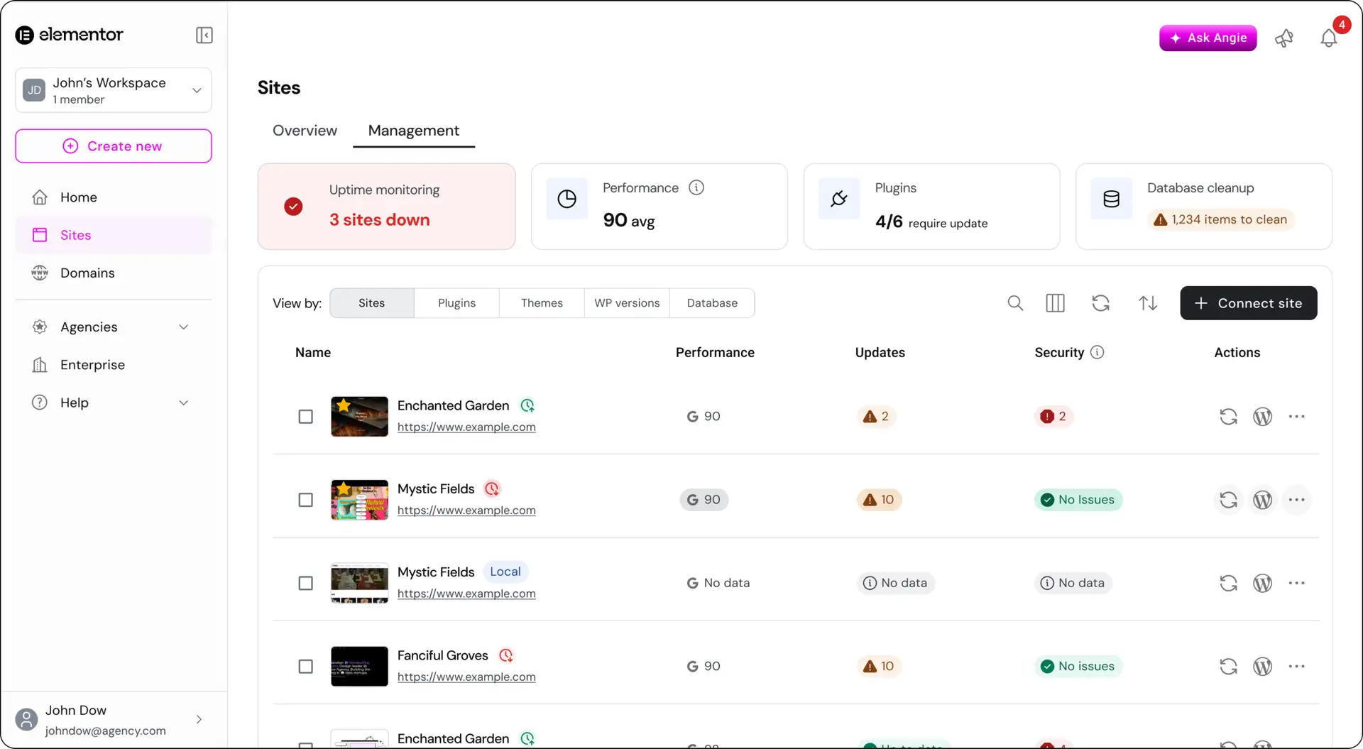Sync the Enchanted Garden site
Screen dimensions: 1363x749
pyautogui.click(x=1228, y=417)
